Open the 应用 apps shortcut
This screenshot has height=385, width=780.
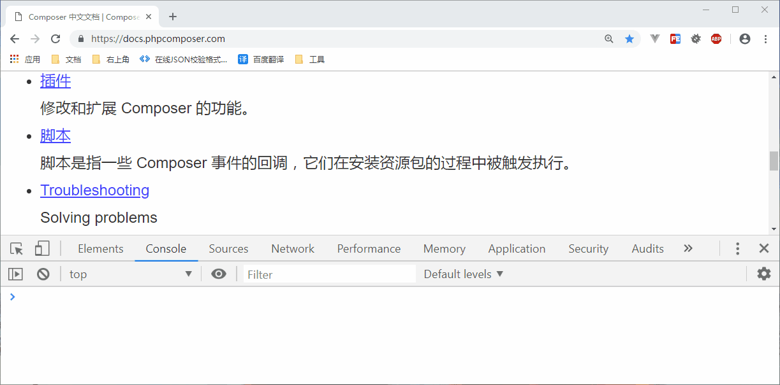25,59
